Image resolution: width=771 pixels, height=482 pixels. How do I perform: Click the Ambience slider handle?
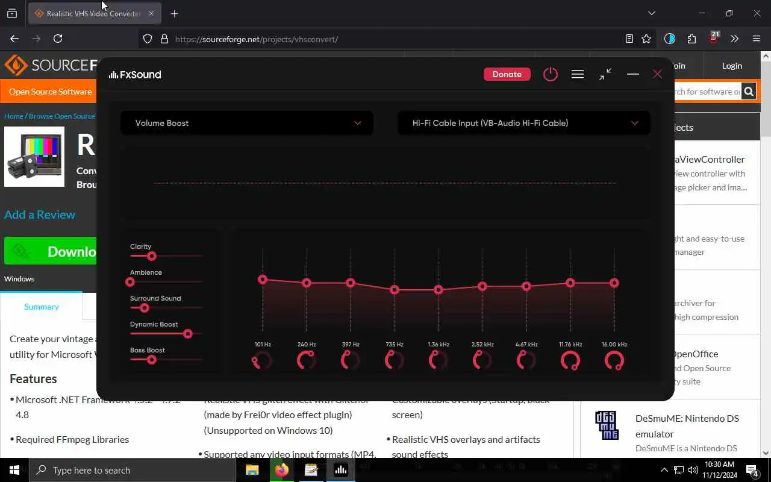tap(130, 282)
